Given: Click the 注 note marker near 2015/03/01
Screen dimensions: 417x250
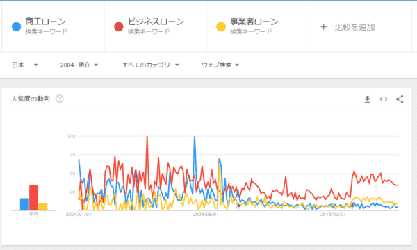Looking at the screenshot, I should (352, 206).
